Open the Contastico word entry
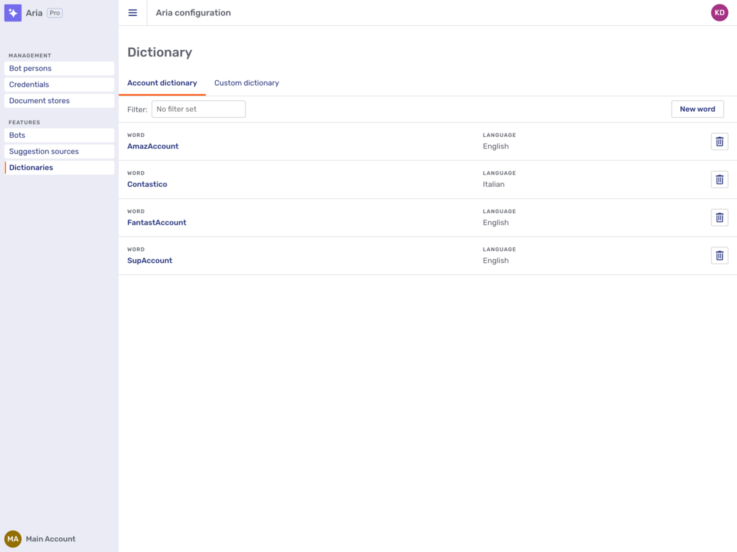737x552 pixels. click(x=147, y=184)
